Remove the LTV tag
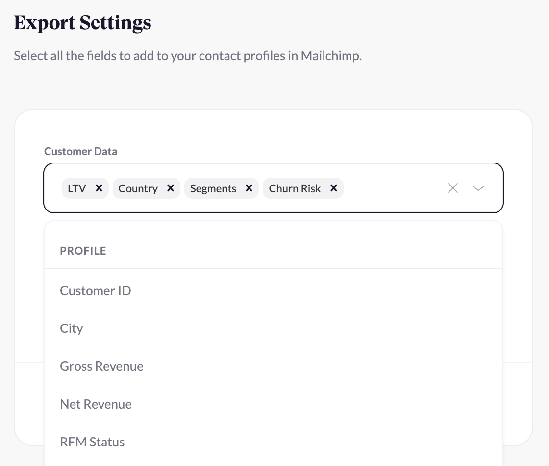 pyautogui.click(x=99, y=188)
